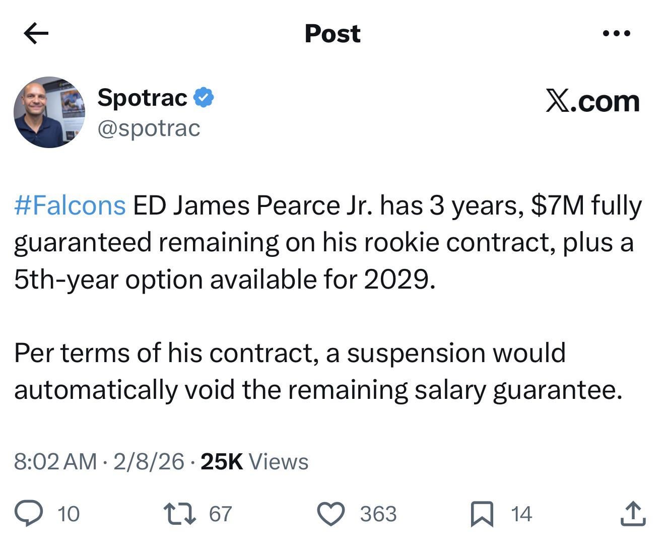This screenshot has width=665, height=556.
Task: Open the three-dot more options menu
Action: point(616,34)
